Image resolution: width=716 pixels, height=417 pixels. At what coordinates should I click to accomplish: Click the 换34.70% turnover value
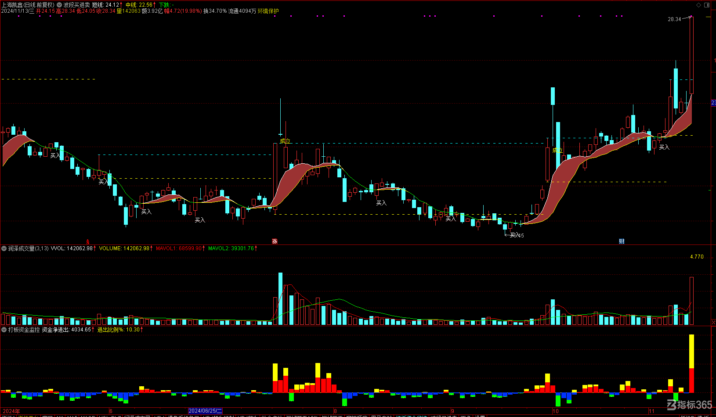coord(215,11)
